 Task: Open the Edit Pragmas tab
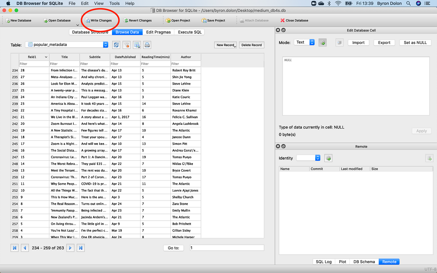158,32
